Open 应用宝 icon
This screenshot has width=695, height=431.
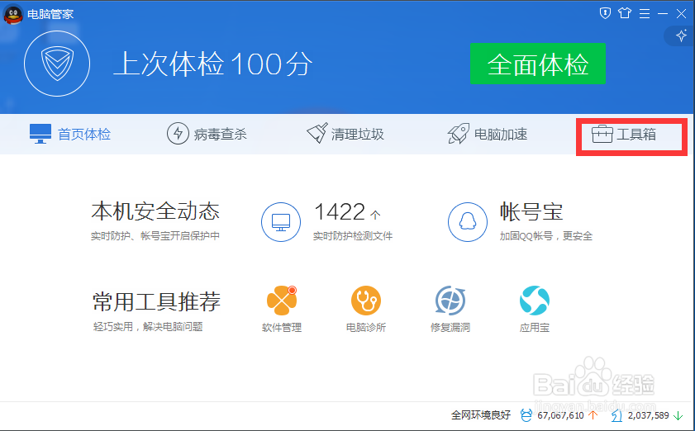point(535,301)
